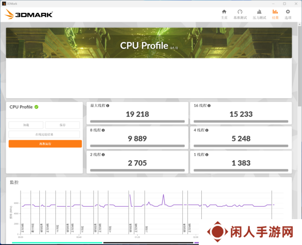Open the Stress Tests (压力测试) tab
Image resolution: width=302 pixels, height=245 pixels.
tap(259, 14)
